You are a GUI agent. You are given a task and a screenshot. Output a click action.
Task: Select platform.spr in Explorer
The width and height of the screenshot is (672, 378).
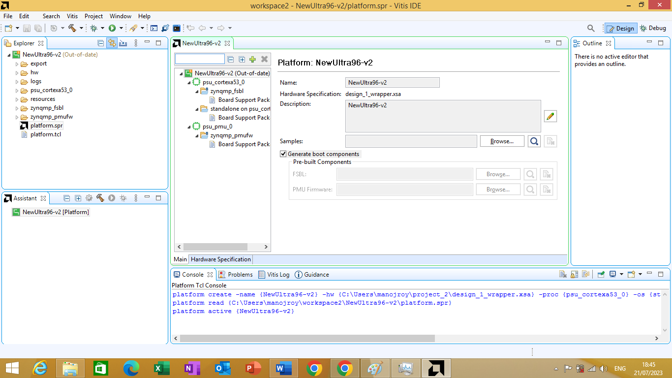coord(46,126)
